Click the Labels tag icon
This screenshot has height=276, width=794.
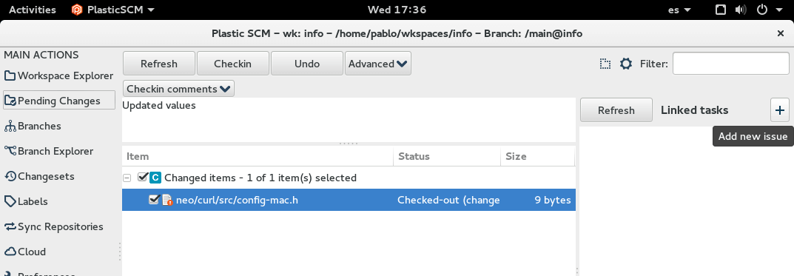tap(10, 201)
